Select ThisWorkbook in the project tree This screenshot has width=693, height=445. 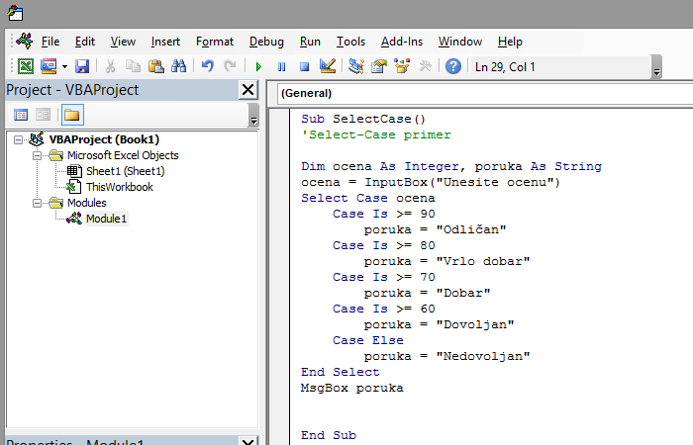119,187
